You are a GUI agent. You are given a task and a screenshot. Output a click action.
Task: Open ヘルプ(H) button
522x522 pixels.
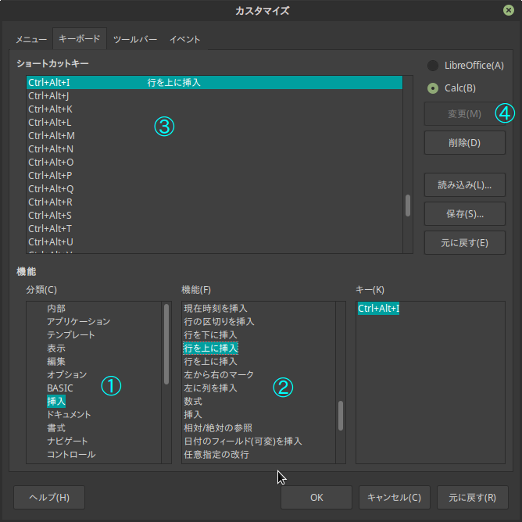pos(49,497)
